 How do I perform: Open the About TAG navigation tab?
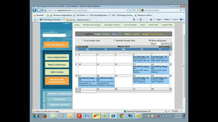pos(153,25)
